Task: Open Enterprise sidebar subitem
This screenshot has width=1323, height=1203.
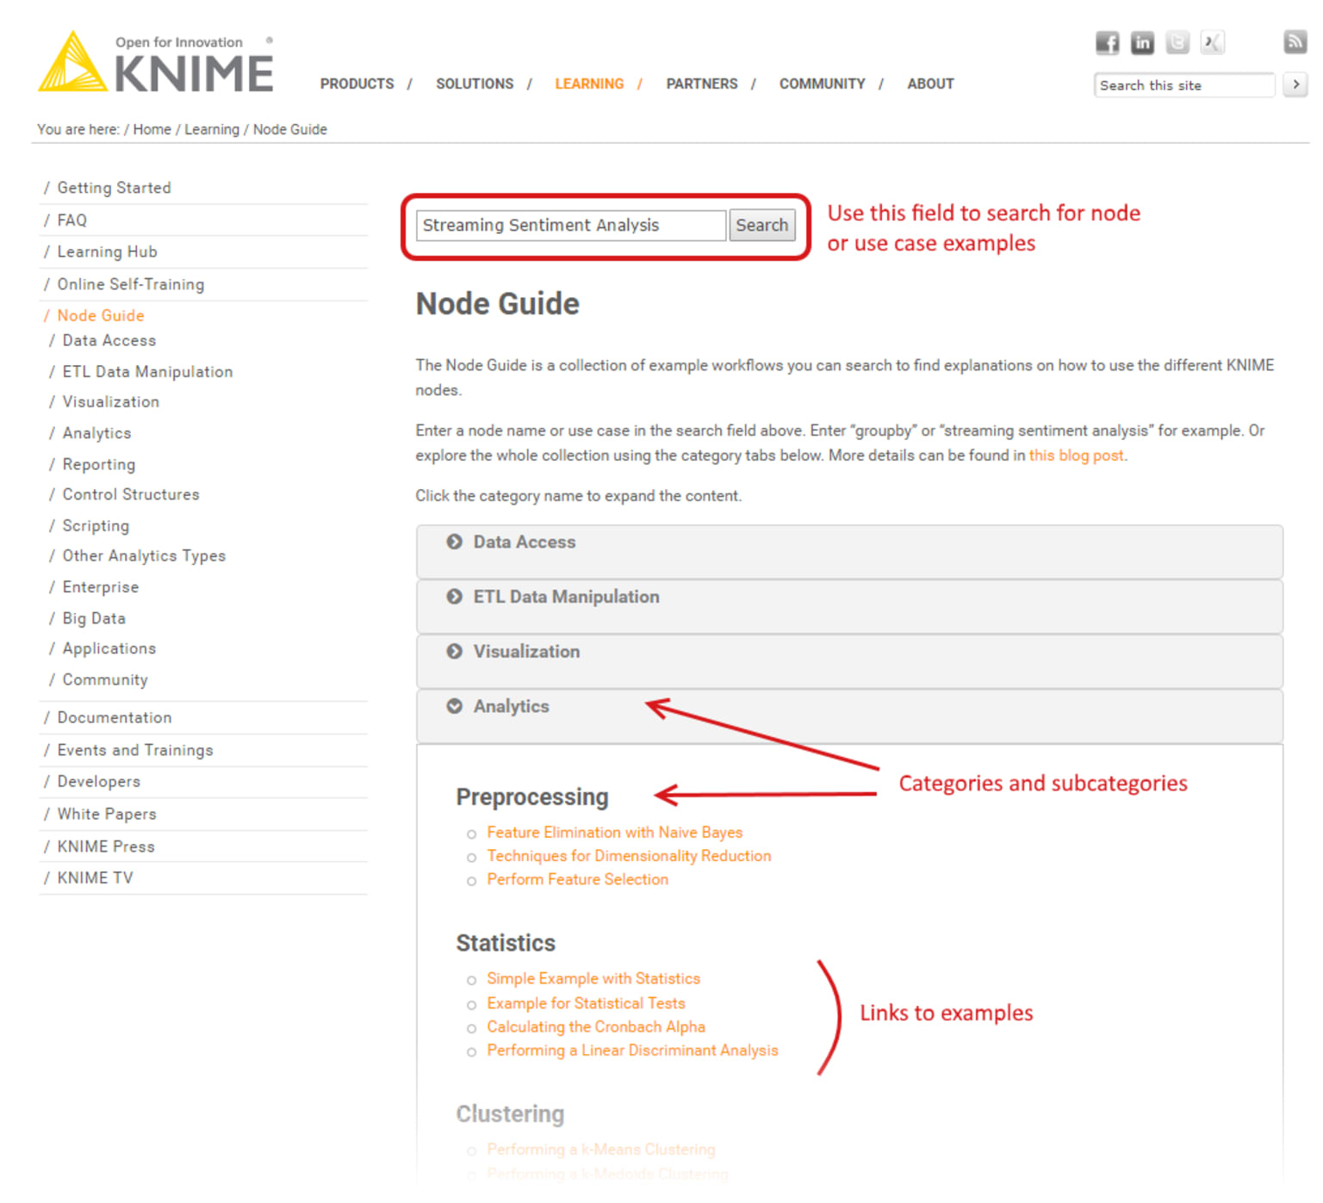Action: 100,587
